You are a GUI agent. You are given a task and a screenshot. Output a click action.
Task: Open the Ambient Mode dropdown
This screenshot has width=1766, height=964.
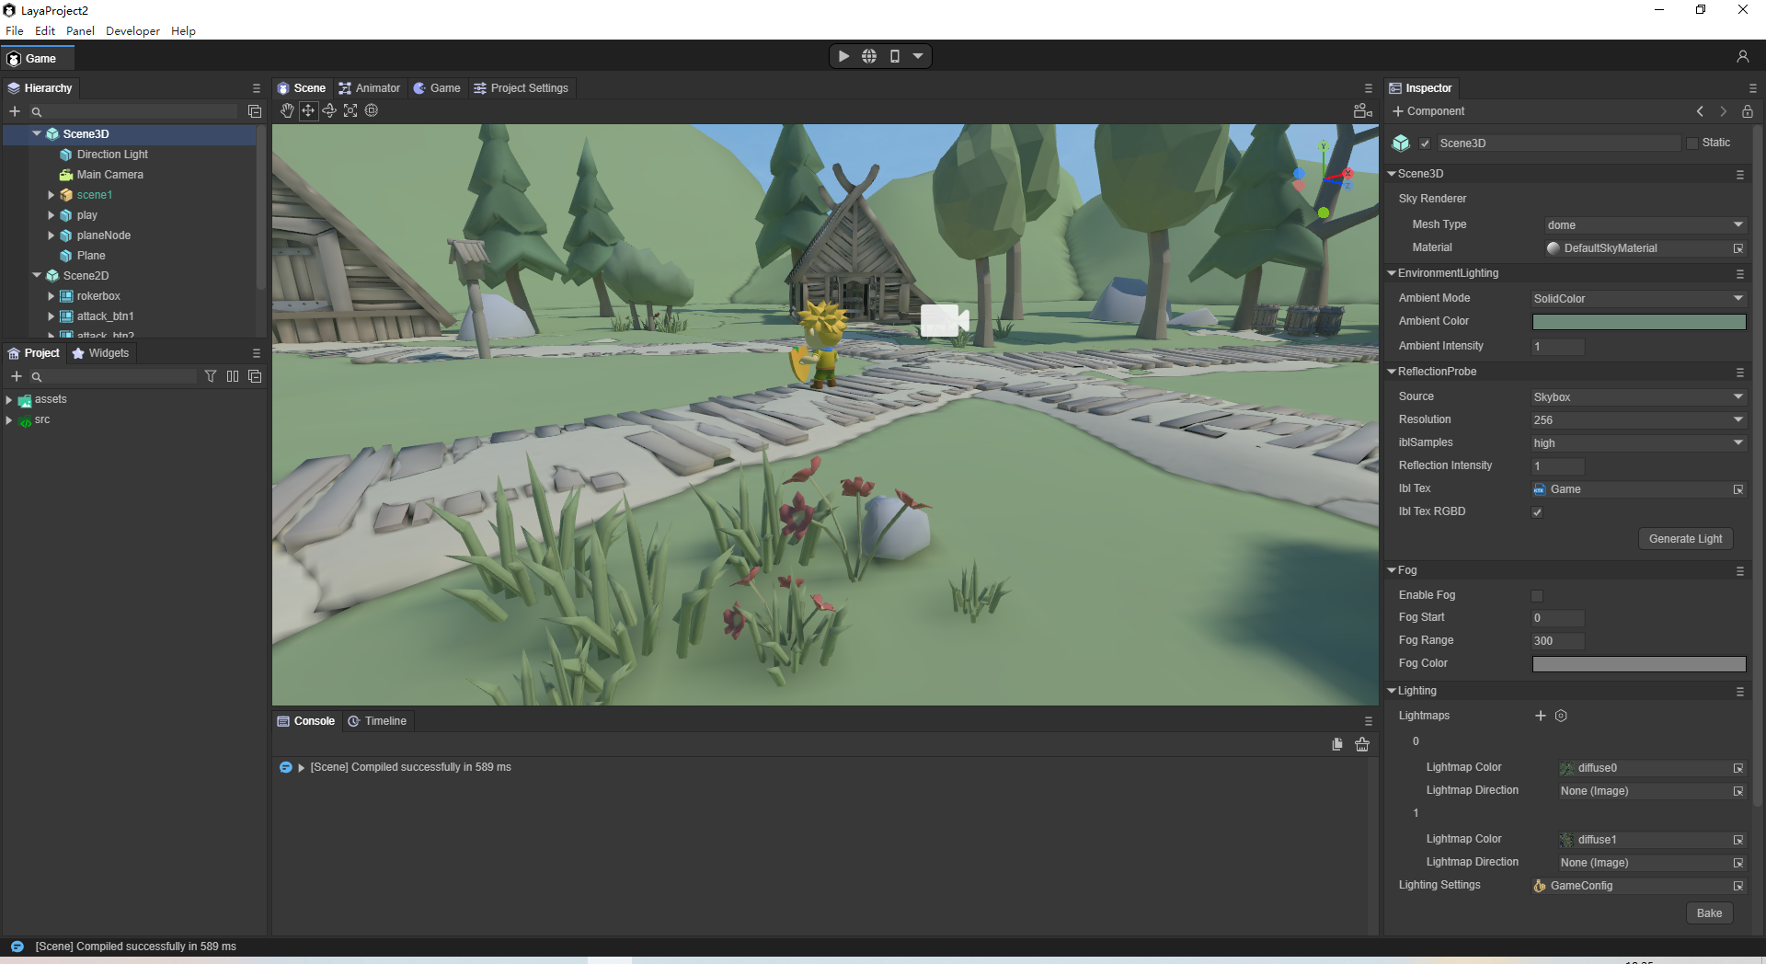tap(1638, 299)
